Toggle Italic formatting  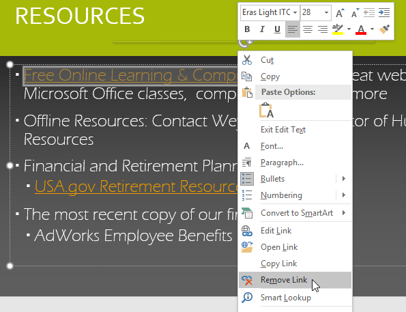pyautogui.click(x=262, y=29)
